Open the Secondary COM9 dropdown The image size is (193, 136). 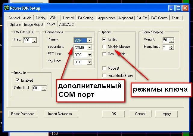click(89, 47)
